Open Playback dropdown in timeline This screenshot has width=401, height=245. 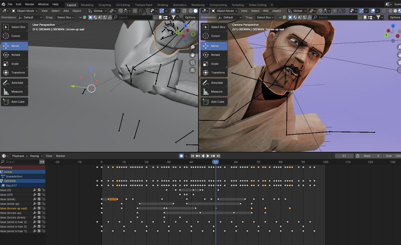coord(20,156)
